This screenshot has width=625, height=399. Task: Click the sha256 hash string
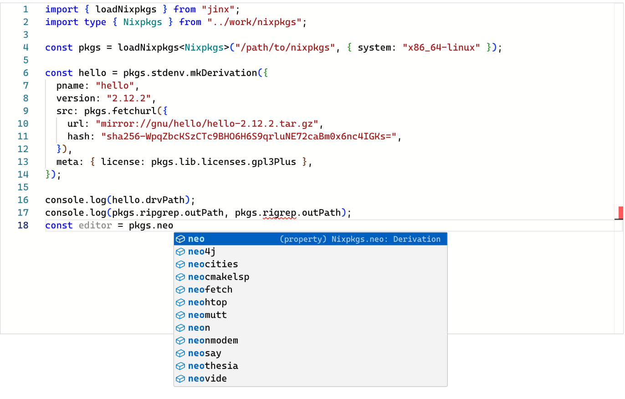(249, 137)
